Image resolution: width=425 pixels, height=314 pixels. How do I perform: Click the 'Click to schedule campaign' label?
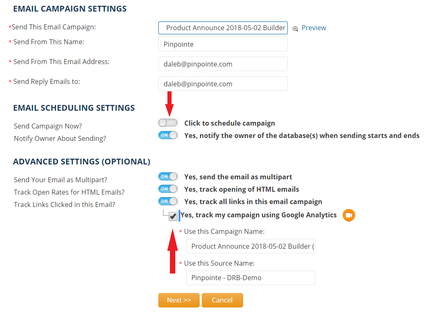(x=229, y=123)
